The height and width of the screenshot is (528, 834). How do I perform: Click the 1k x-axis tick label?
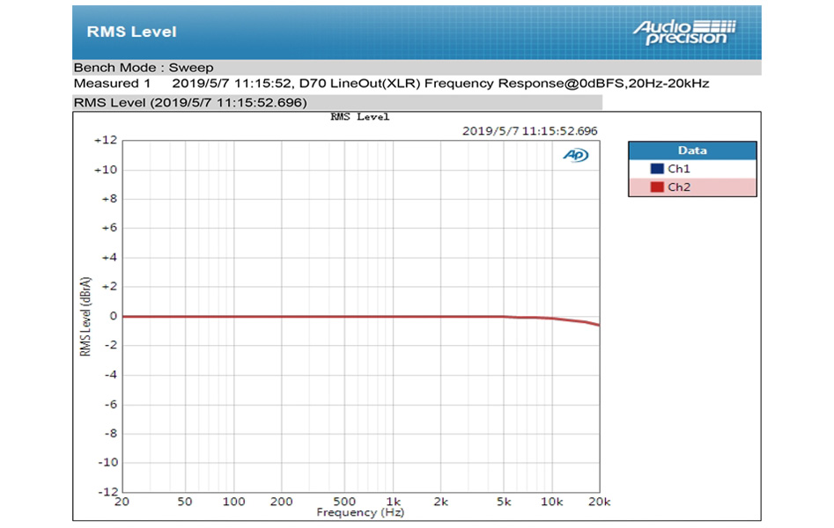pos(394,502)
